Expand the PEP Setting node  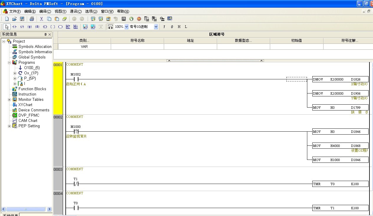pos(9,126)
